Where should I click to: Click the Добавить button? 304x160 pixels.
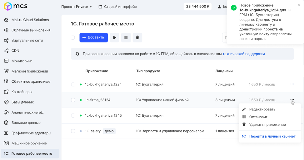pyautogui.click(x=93, y=37)
